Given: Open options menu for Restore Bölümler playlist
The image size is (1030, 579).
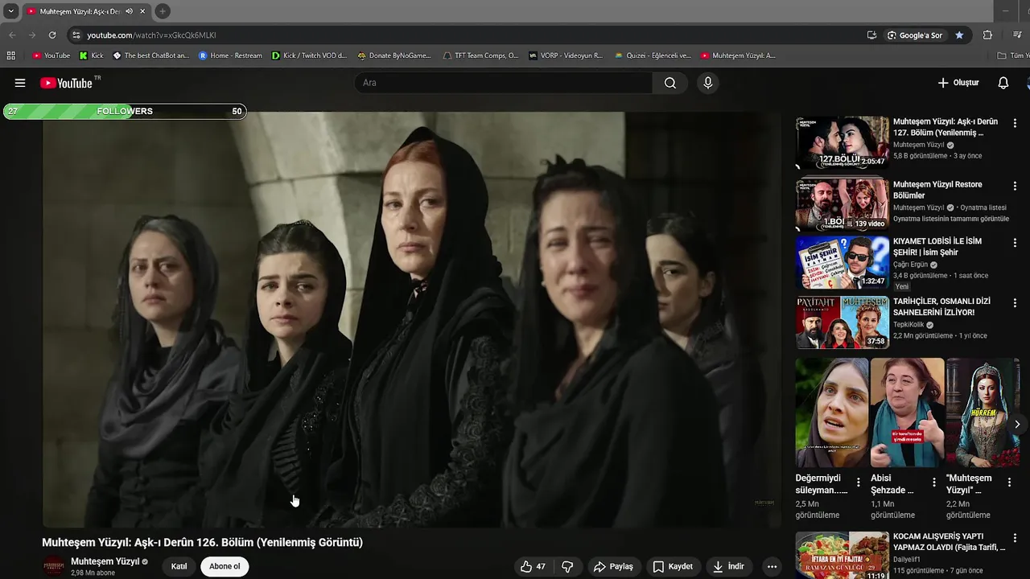Looking at the screenshot, I should coord(1015,186).
